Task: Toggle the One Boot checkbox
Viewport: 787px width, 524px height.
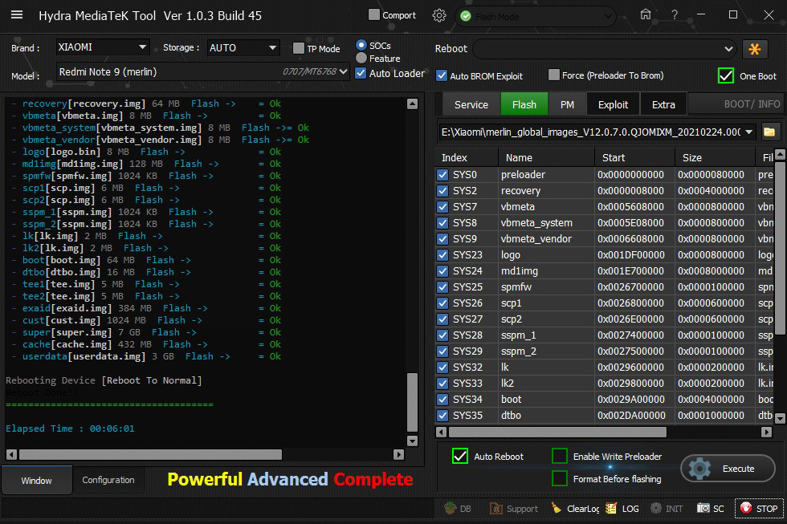Action: point(725,75)
